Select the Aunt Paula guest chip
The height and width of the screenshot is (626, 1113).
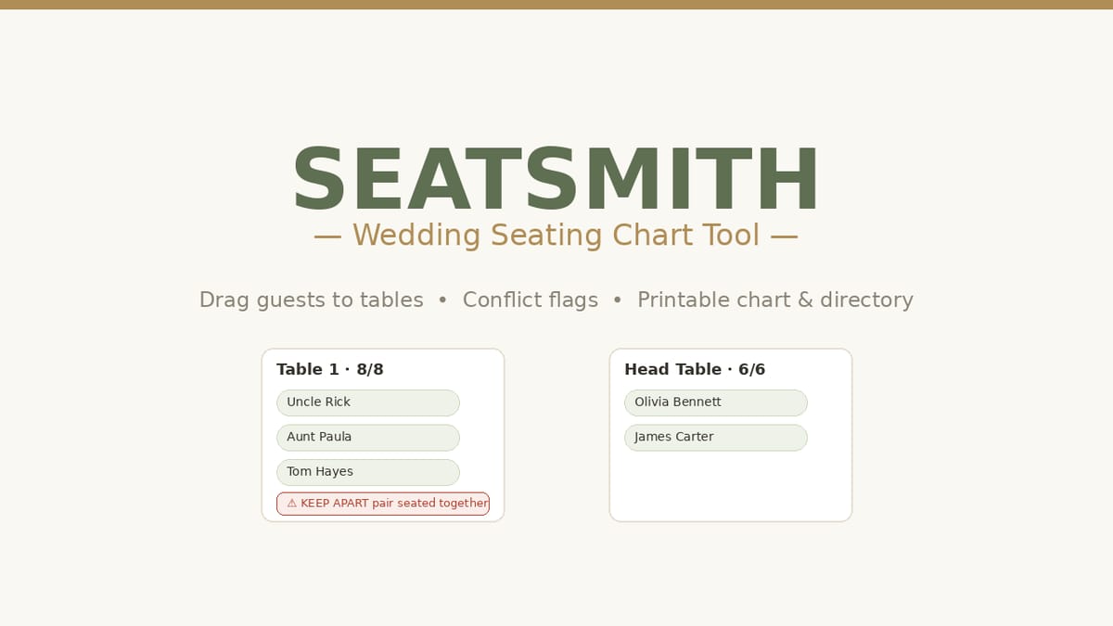click(x=367, y=438)
